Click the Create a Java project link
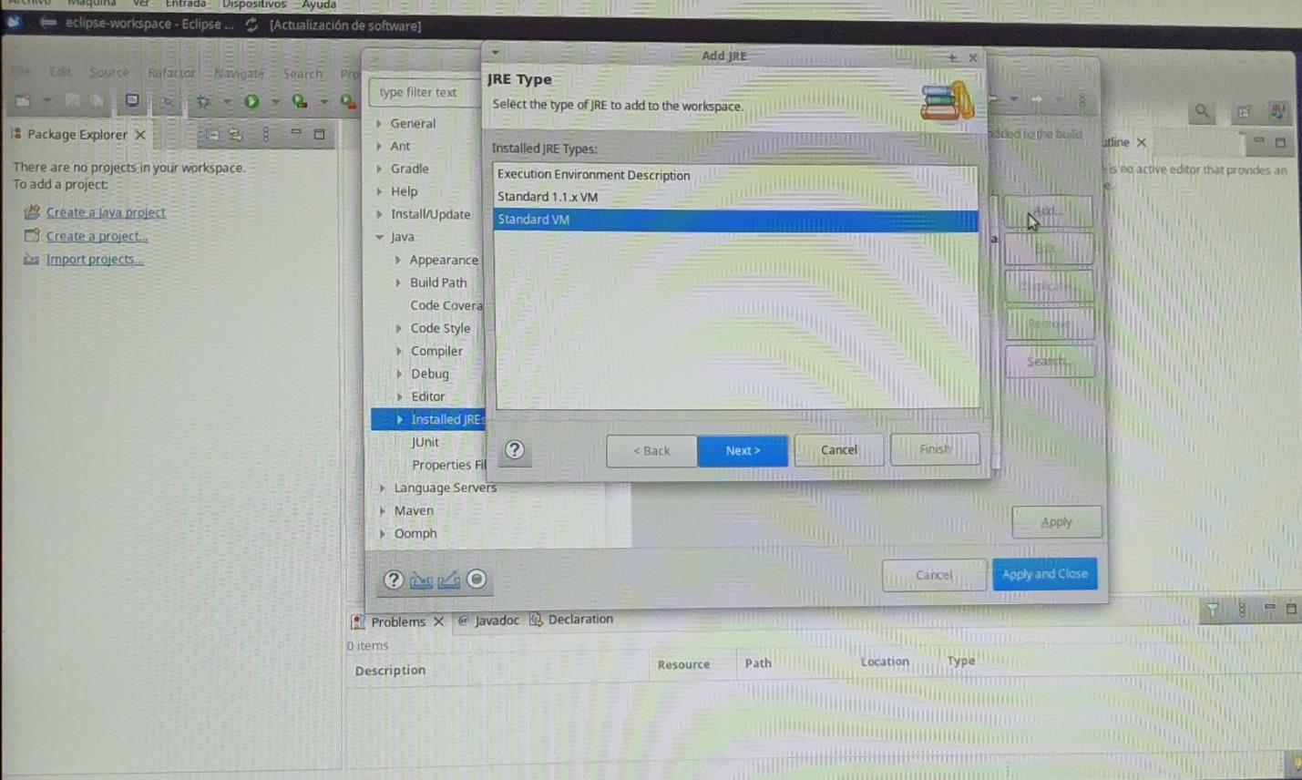 [x=106, y=212]
